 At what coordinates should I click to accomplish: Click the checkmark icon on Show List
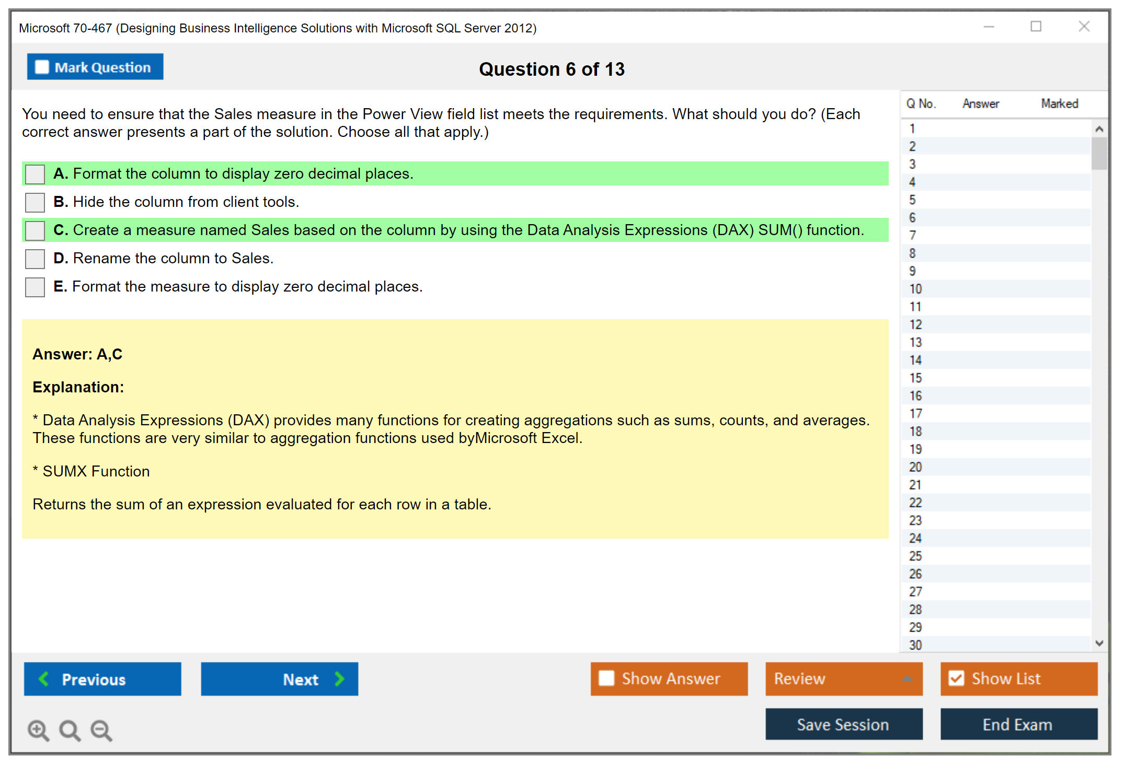point(957,678)
